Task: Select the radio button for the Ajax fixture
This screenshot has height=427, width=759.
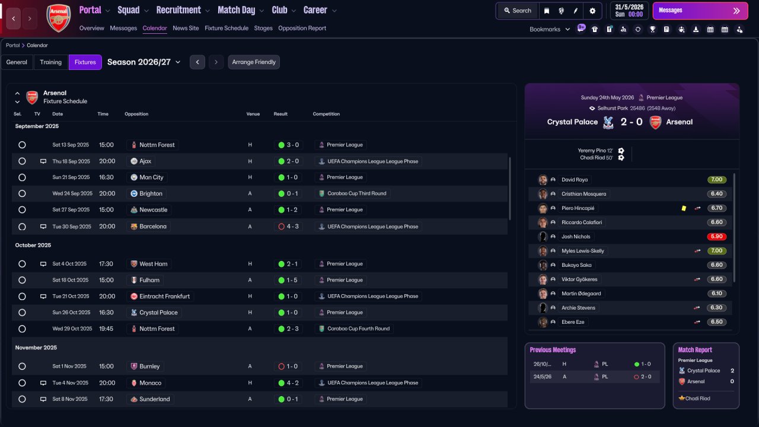Action: pyautogui.click(x=22, y=161)
